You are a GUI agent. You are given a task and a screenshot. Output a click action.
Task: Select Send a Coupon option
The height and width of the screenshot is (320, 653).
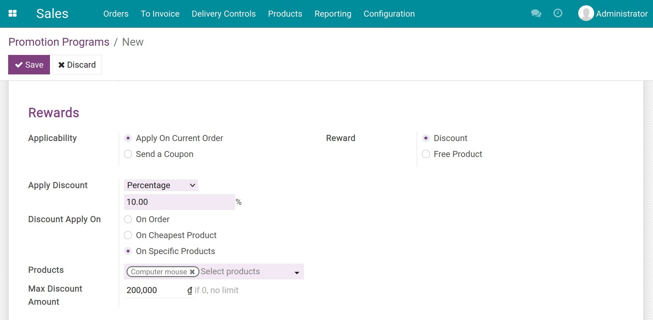[x=128, y=154]
